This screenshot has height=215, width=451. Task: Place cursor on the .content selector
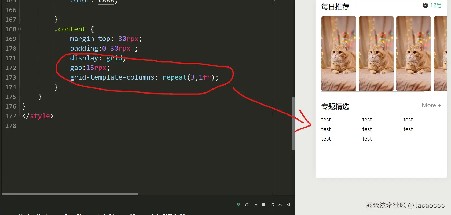click(70, 29)
